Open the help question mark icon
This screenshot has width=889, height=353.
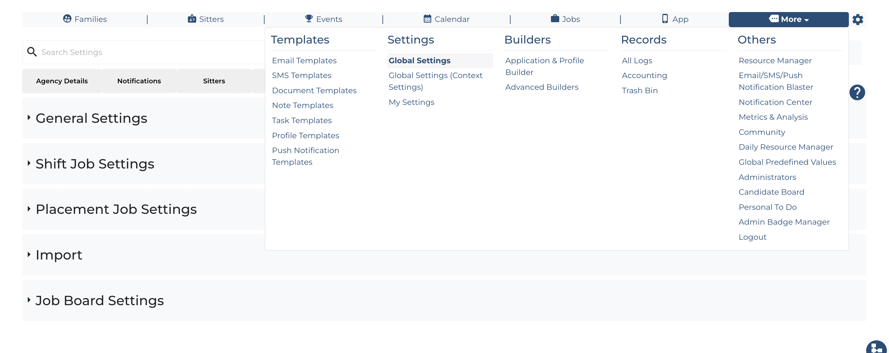pyautogui.click(x=857, y=93)
